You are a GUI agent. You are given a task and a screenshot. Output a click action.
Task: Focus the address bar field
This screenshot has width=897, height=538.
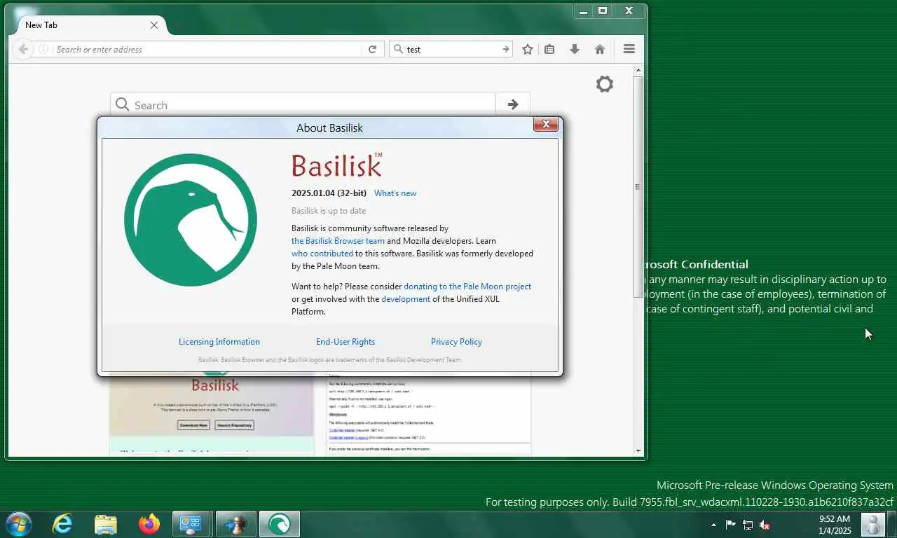click(207, 49)
